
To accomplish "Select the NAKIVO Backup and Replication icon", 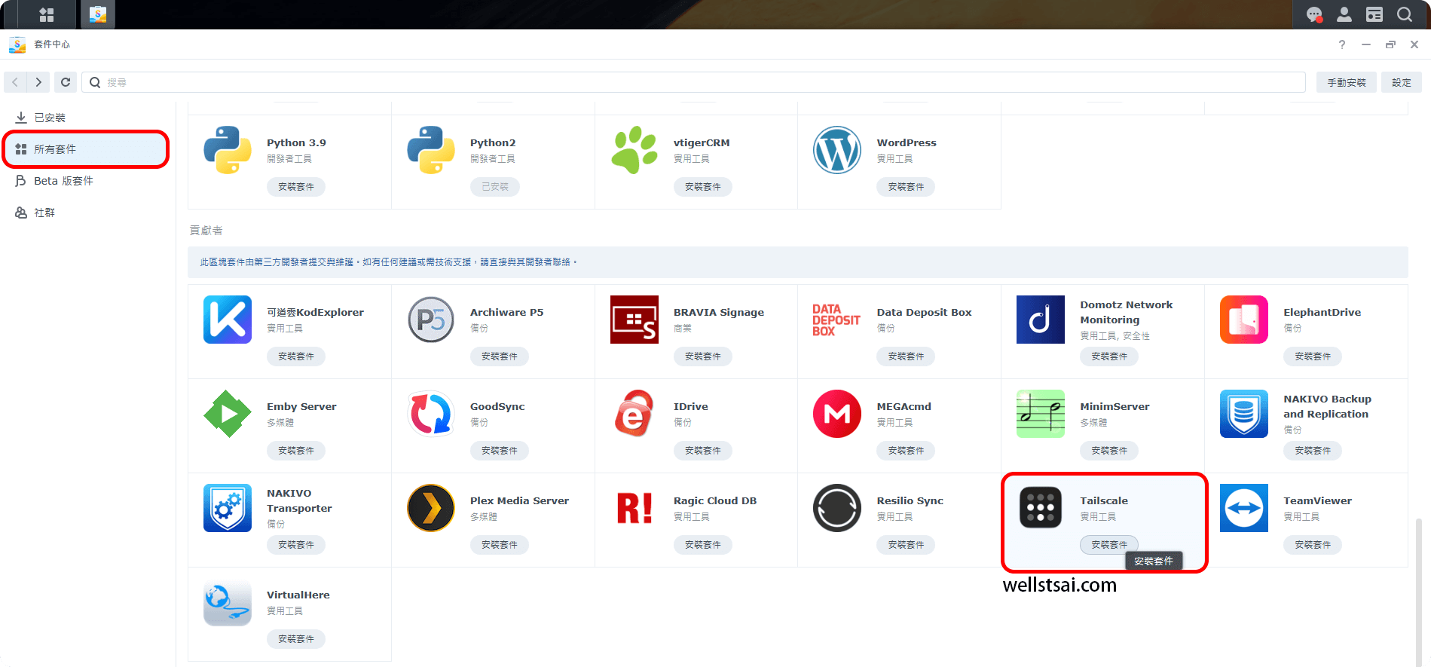I will click(x=1244, y=414).
